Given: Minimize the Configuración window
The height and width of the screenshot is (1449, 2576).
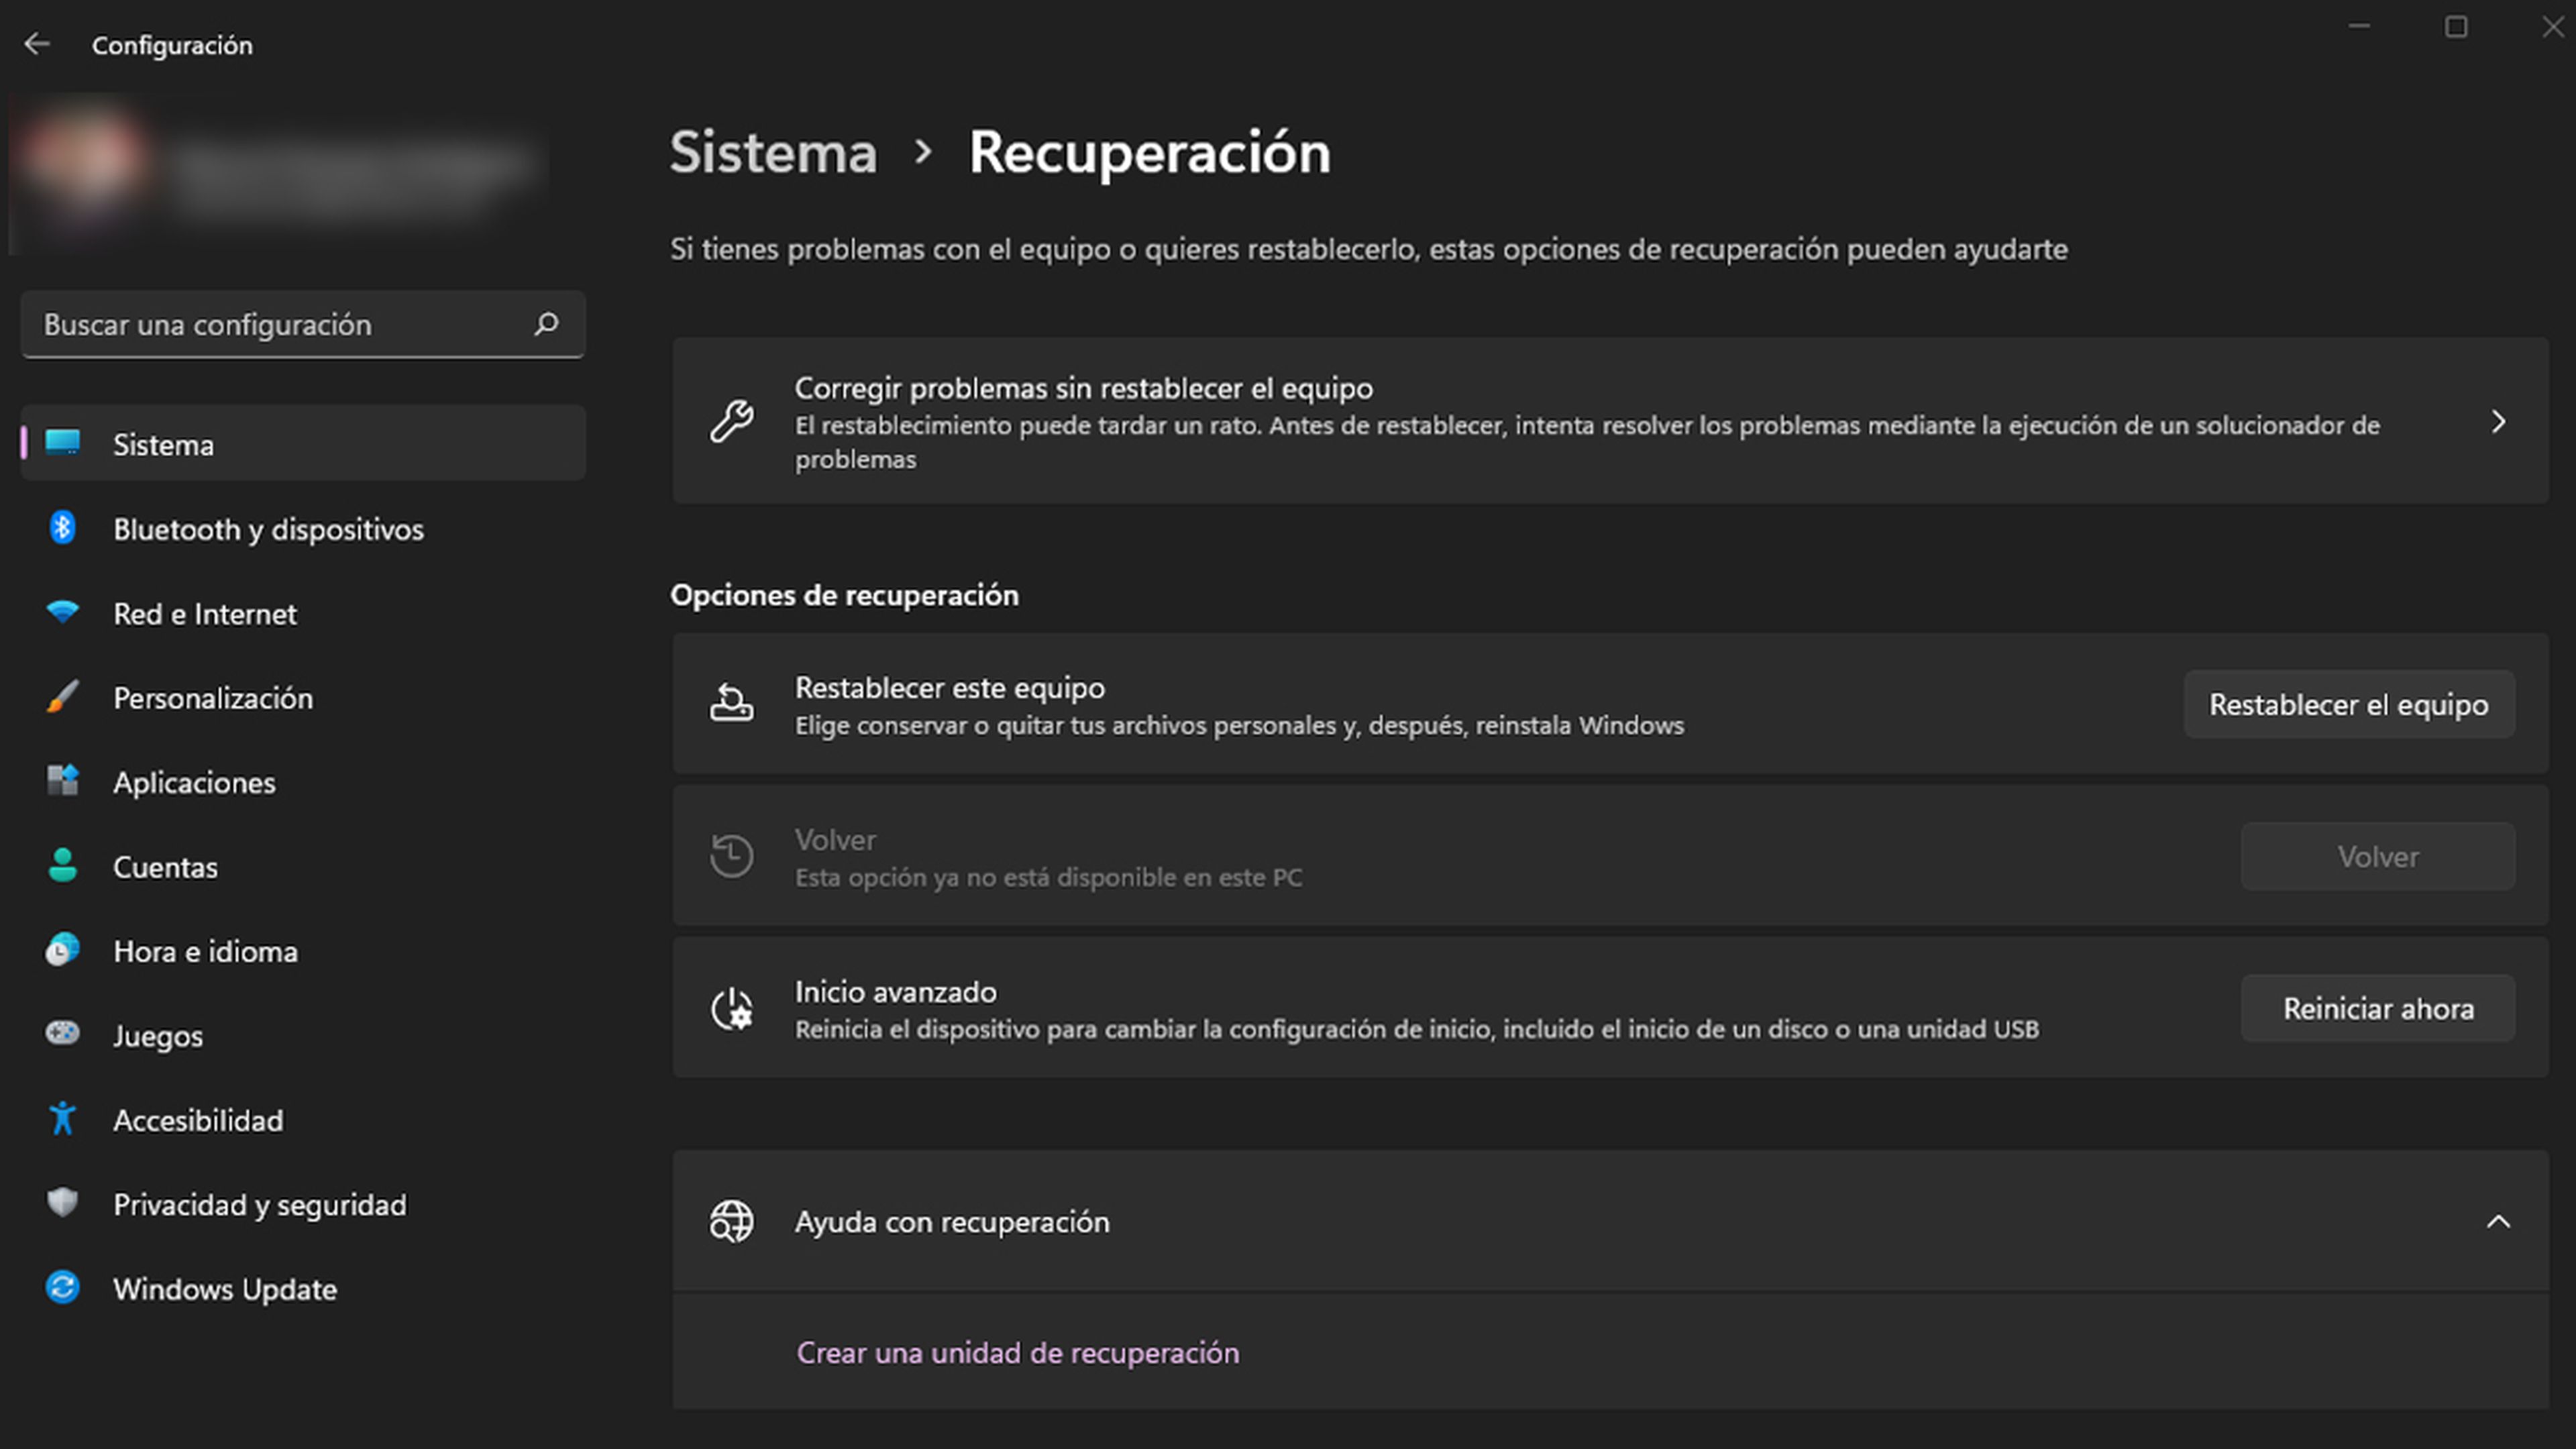Looking at the screenshot, I should coord(2359,26).
